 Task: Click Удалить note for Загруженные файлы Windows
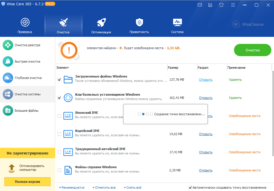[x=235, y=80]
